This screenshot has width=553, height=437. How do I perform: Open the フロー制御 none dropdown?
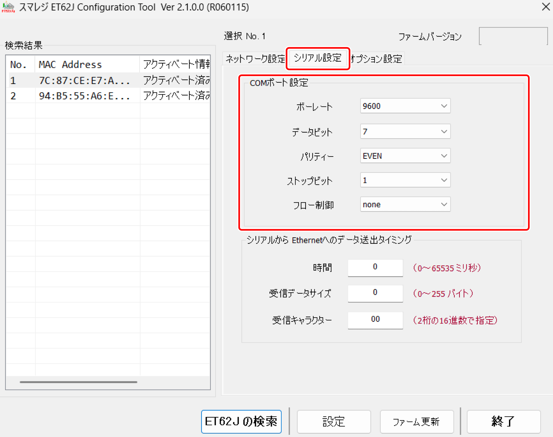(405, 205)
